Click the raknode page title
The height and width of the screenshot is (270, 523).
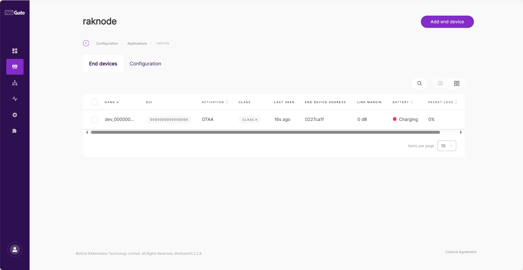(100, 21)
